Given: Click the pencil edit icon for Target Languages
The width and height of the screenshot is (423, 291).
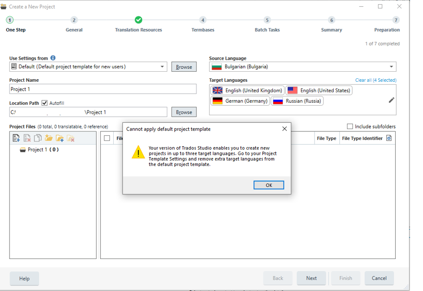Looking at the screenshot, I should 391,100.
